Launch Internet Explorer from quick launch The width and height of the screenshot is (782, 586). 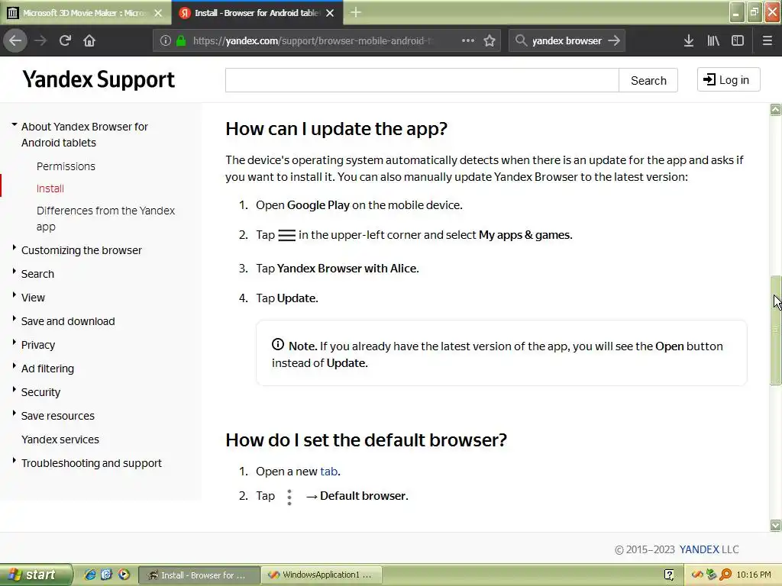[90, 575]
